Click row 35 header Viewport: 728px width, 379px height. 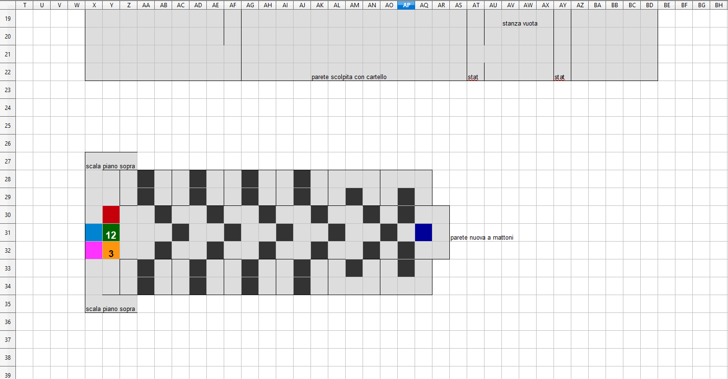tap(8, 304)
